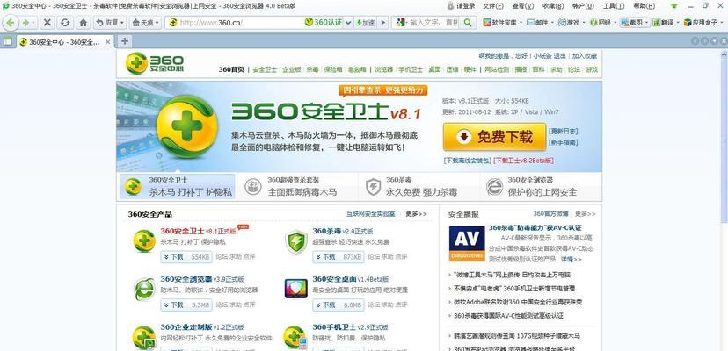Click 下载 8.0MB button for 360安全桌面
728x351 pixels.
click(x=339, y=304)
